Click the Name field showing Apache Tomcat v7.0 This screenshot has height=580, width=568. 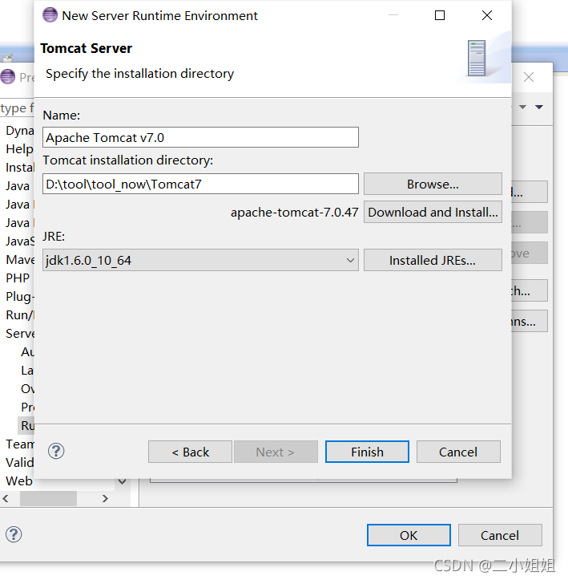200,137
